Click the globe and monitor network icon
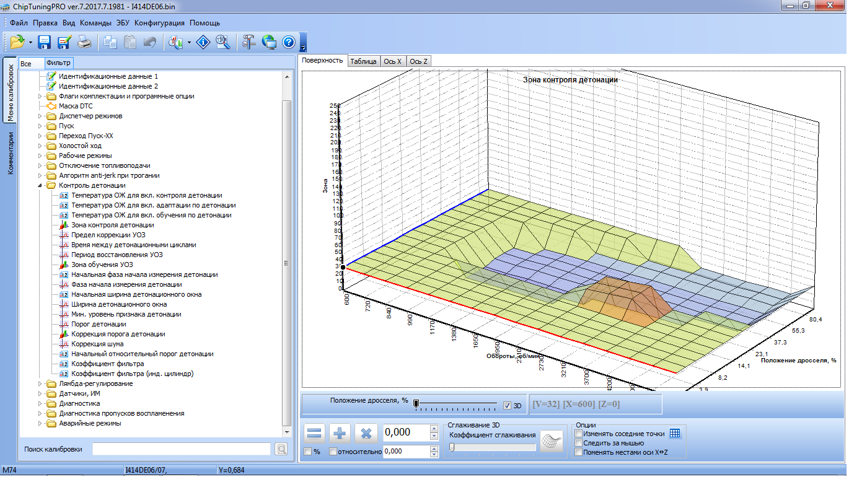The height and width of the screenshot is (477, 849). pos(269,42)
